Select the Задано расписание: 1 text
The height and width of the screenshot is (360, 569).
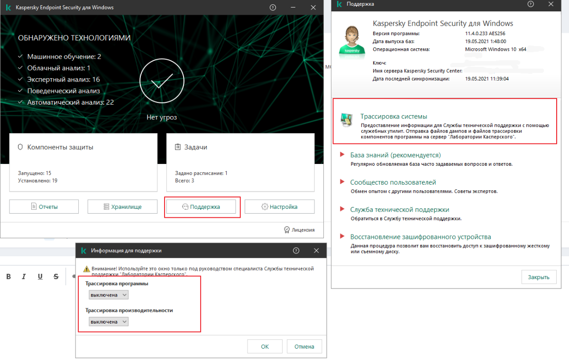[201, 173]
